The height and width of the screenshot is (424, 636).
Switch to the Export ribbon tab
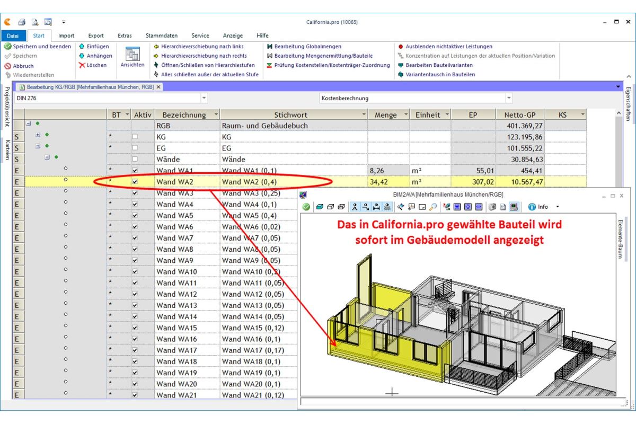click(96, 36)
